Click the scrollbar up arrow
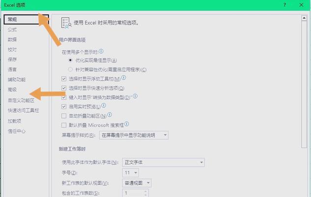 click(304, 18)
